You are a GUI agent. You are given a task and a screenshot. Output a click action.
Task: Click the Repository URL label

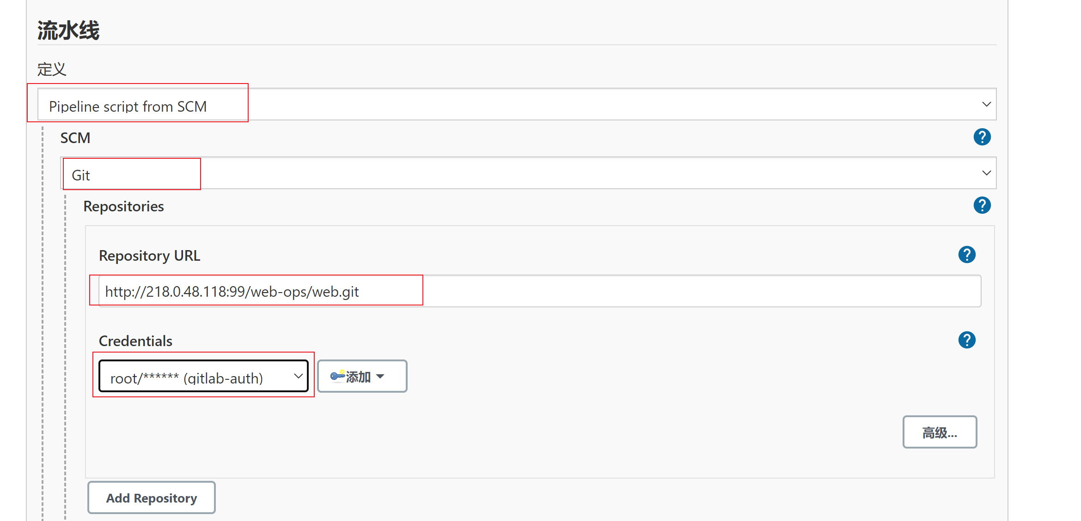(149, 256)
